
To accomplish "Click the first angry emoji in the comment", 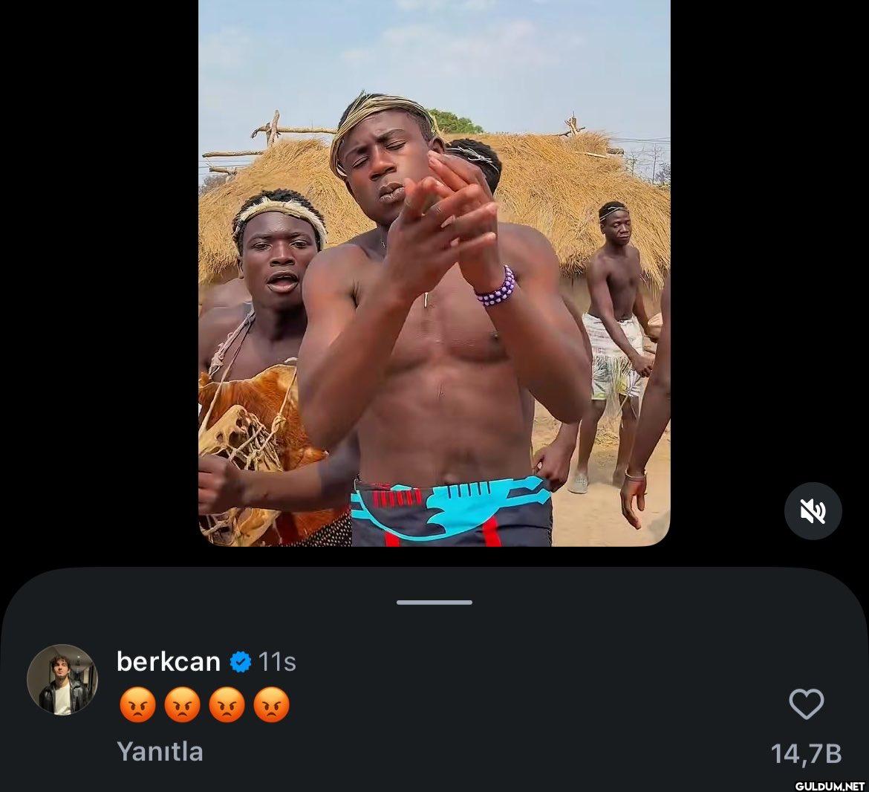I will click(x=137, y=704).
